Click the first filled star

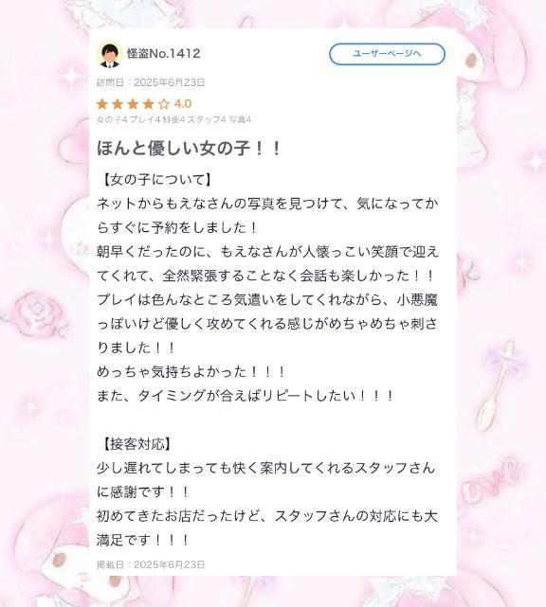click(x=102, y=104)
